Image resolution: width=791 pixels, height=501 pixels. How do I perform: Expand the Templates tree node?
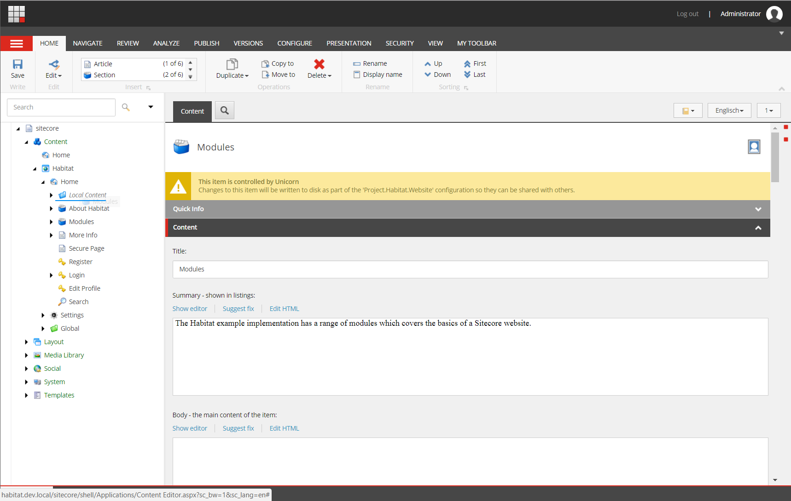pyautogui.click(x=26, y=395)
